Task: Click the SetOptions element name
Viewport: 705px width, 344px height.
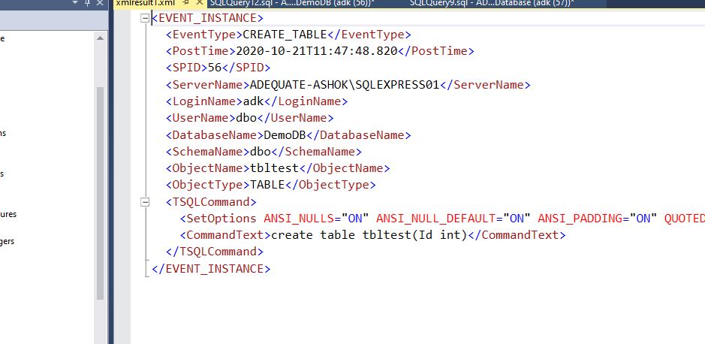Action: click(x=221, y=219)
